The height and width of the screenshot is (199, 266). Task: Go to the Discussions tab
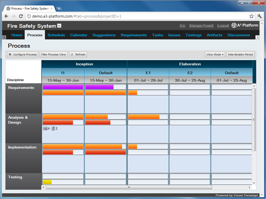pyautogui.click(x=238, y=35)
